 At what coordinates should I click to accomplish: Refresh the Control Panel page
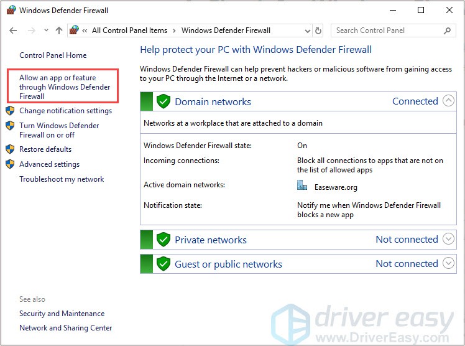tap(318, 30)
